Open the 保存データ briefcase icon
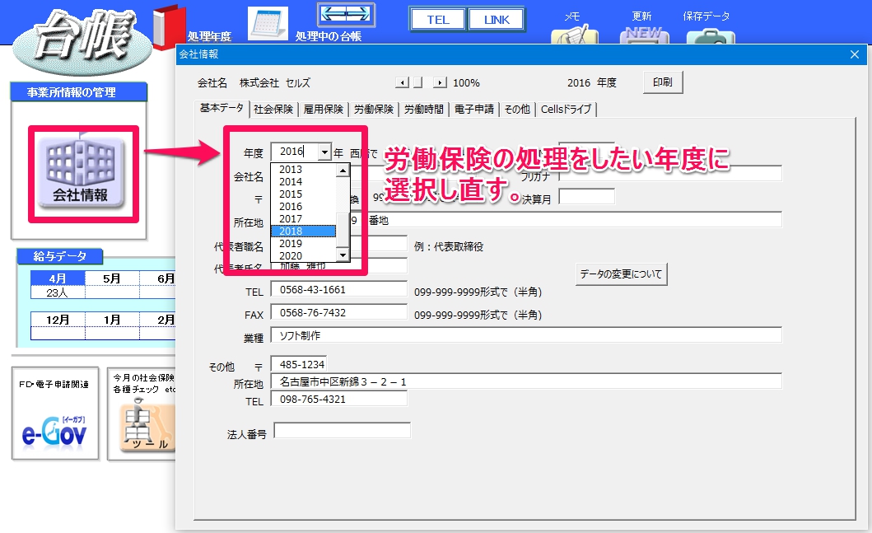The image size is (872, 533). pyautogui.click(x=711, y=35)
